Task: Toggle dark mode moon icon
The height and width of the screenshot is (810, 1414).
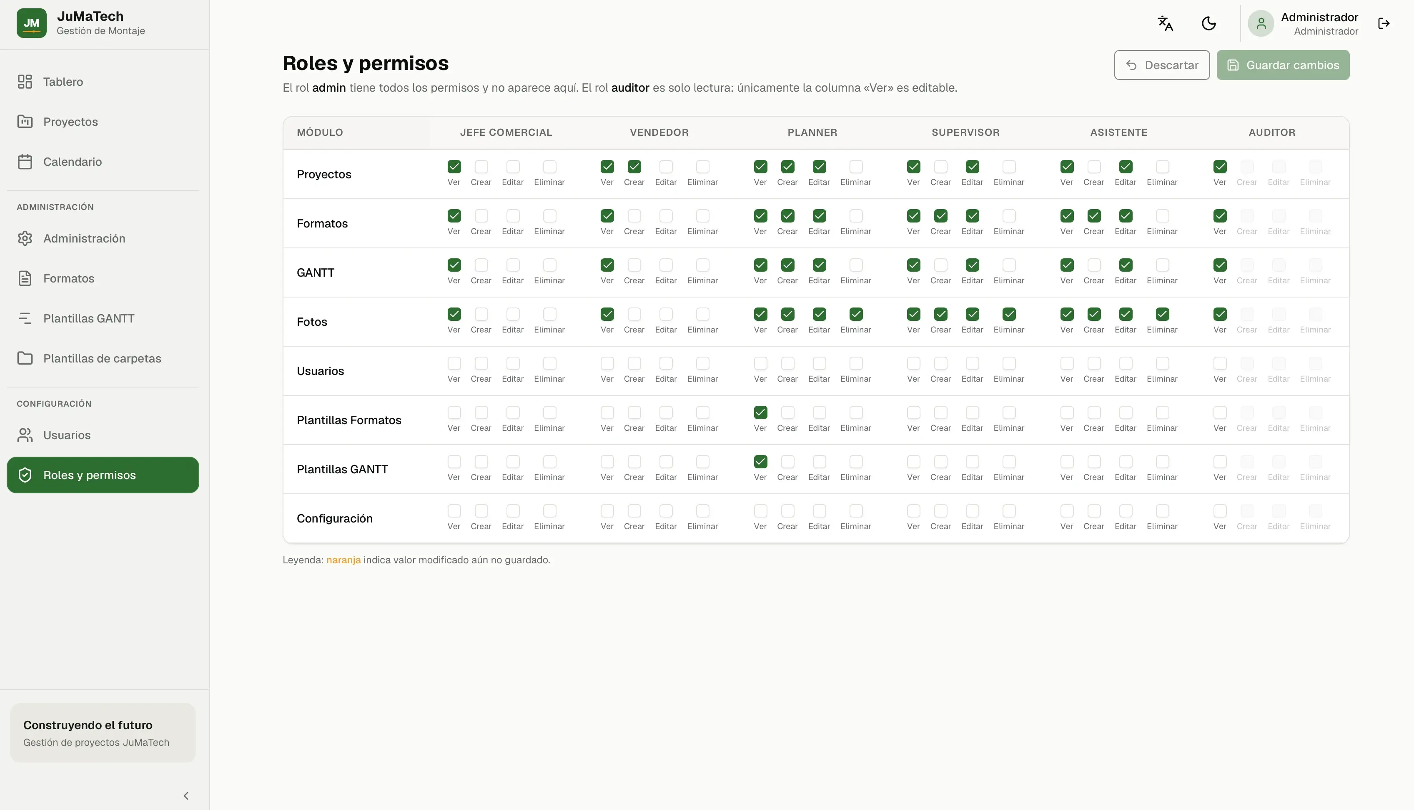Action: pos(1208,23)
